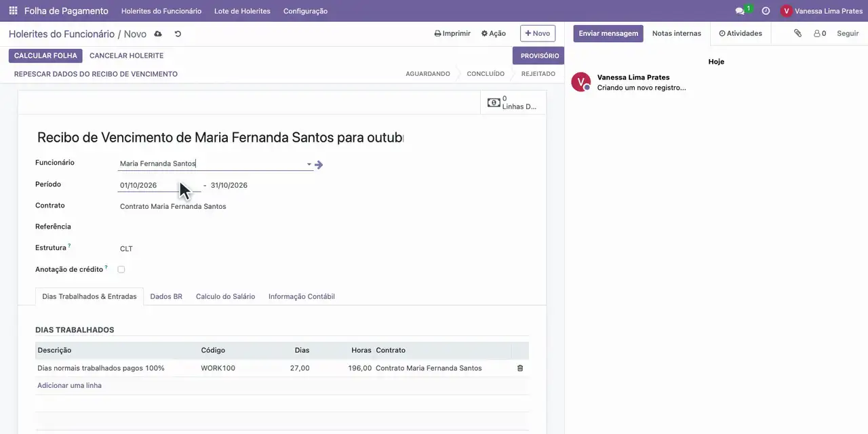Open Dias Trabalhados & Entradas tab
This screenshot has width=868, height=434.
(90, 296)
